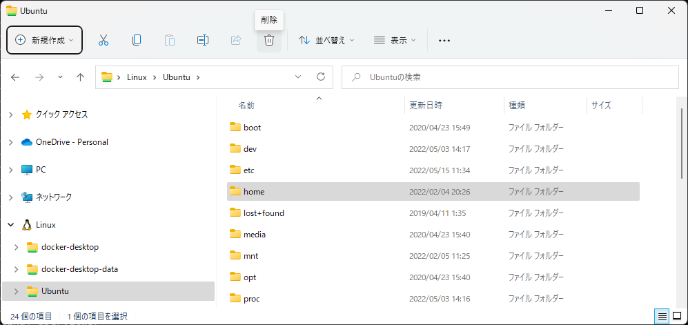Click the breadcrumb chevron after Ubuntu
The width and height of the screenshot is (688, 325).
[198, 77]
